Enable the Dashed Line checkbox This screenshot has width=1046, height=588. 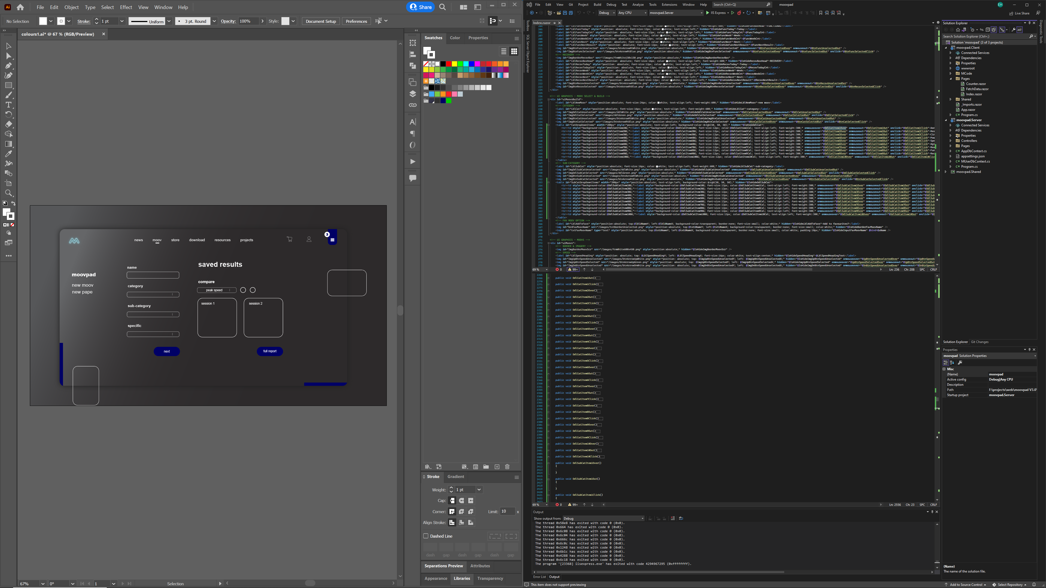pos(426,536)
